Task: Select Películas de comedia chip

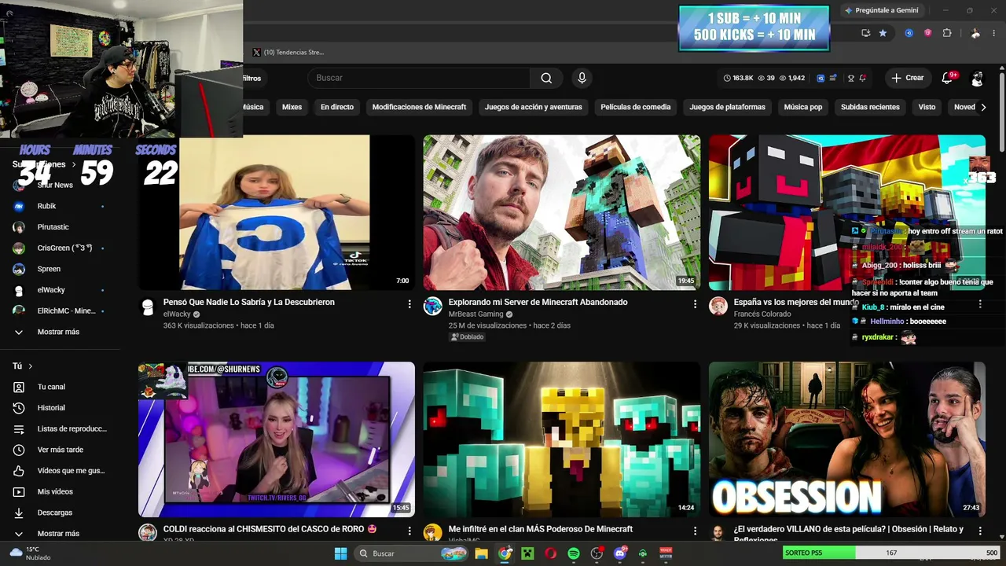Action: click(636, 107)
